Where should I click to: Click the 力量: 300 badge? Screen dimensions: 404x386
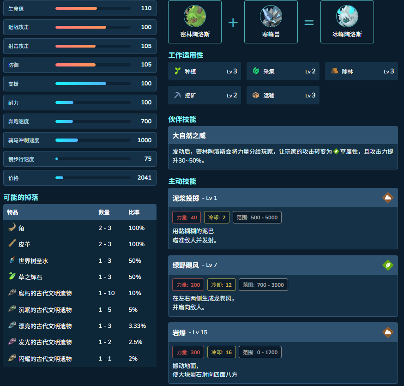(188, 352)
